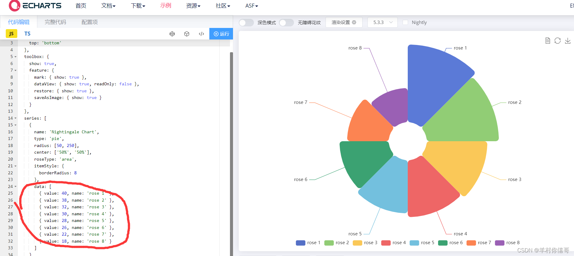Click the ECharts logo
Viewport: 574px width, 256px height.
point(35,5)
